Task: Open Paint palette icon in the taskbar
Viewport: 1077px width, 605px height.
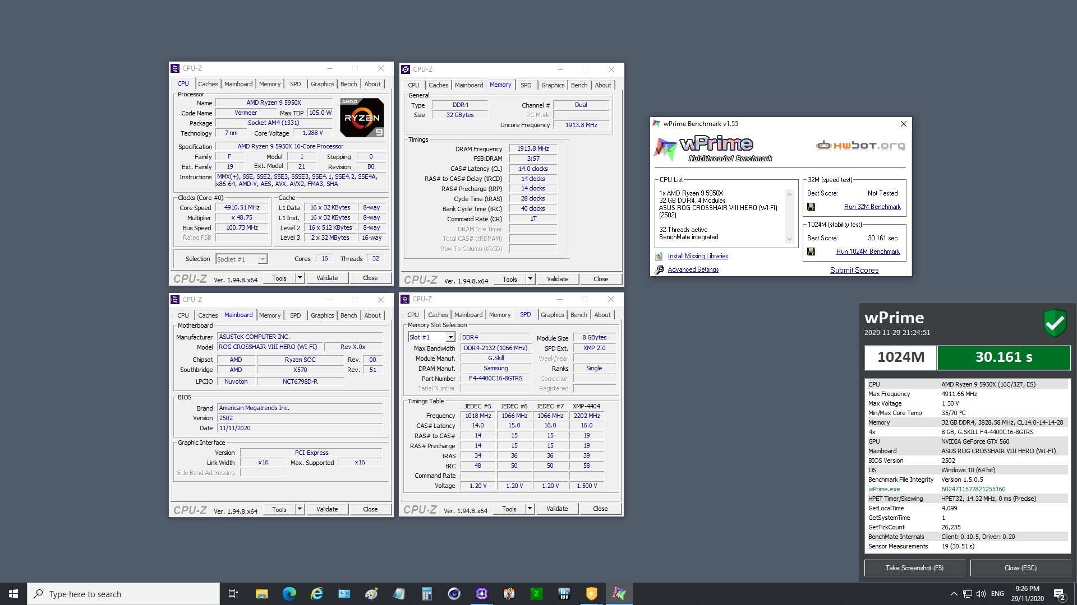Action: (x=371, y=594)
